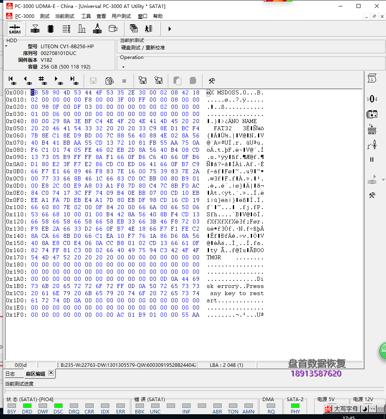The width and height of the screenshot is (386, 419).
Task: Open the bar chart icon in toolbar
Action: point(82,29)
